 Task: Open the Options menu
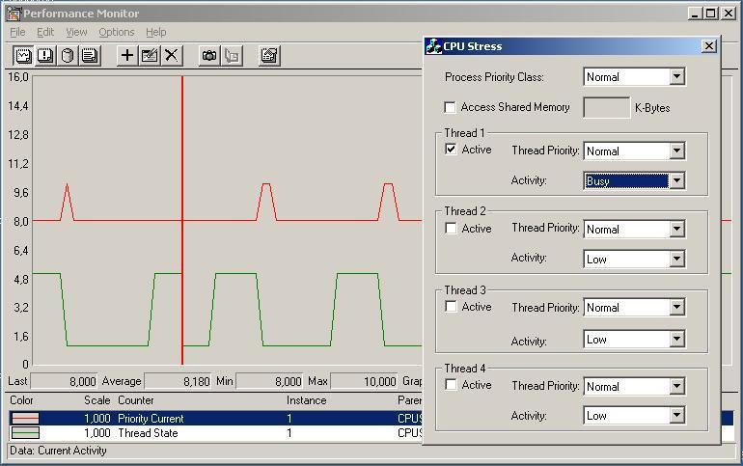tap(117, 32)
